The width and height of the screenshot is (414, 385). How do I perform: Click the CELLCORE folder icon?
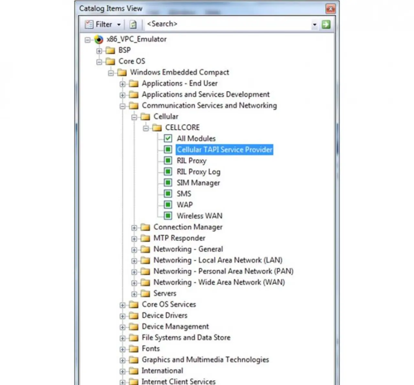tap(157, 128)
